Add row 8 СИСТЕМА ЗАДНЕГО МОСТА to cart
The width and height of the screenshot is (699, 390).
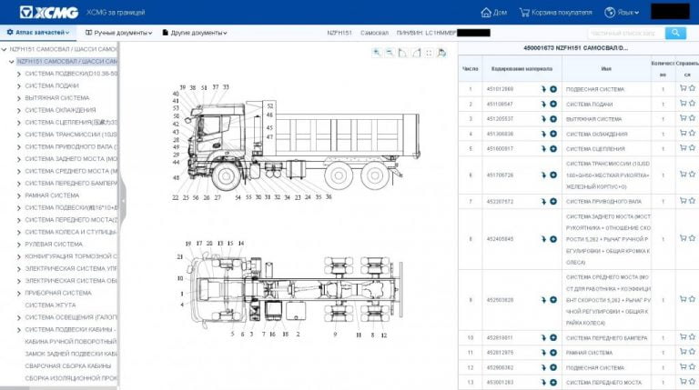[683, 238]
